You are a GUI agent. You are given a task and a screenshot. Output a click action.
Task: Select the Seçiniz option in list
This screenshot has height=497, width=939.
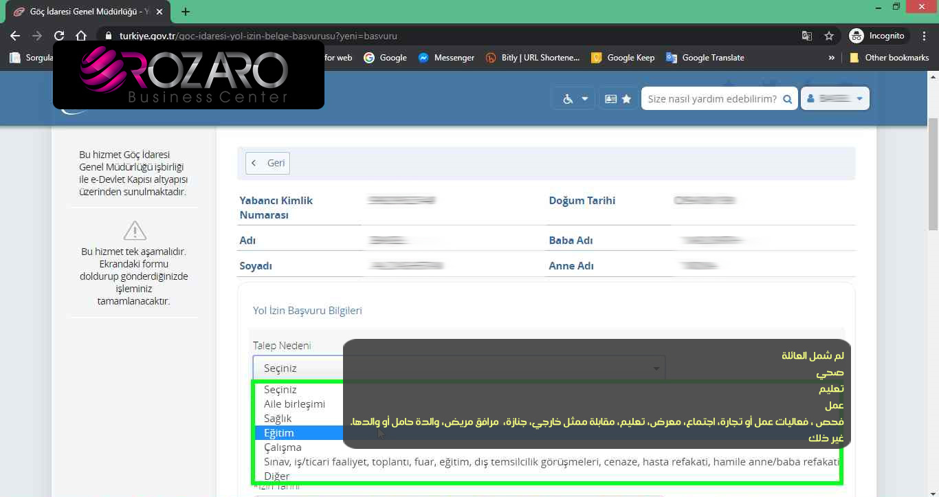point(280,389)
